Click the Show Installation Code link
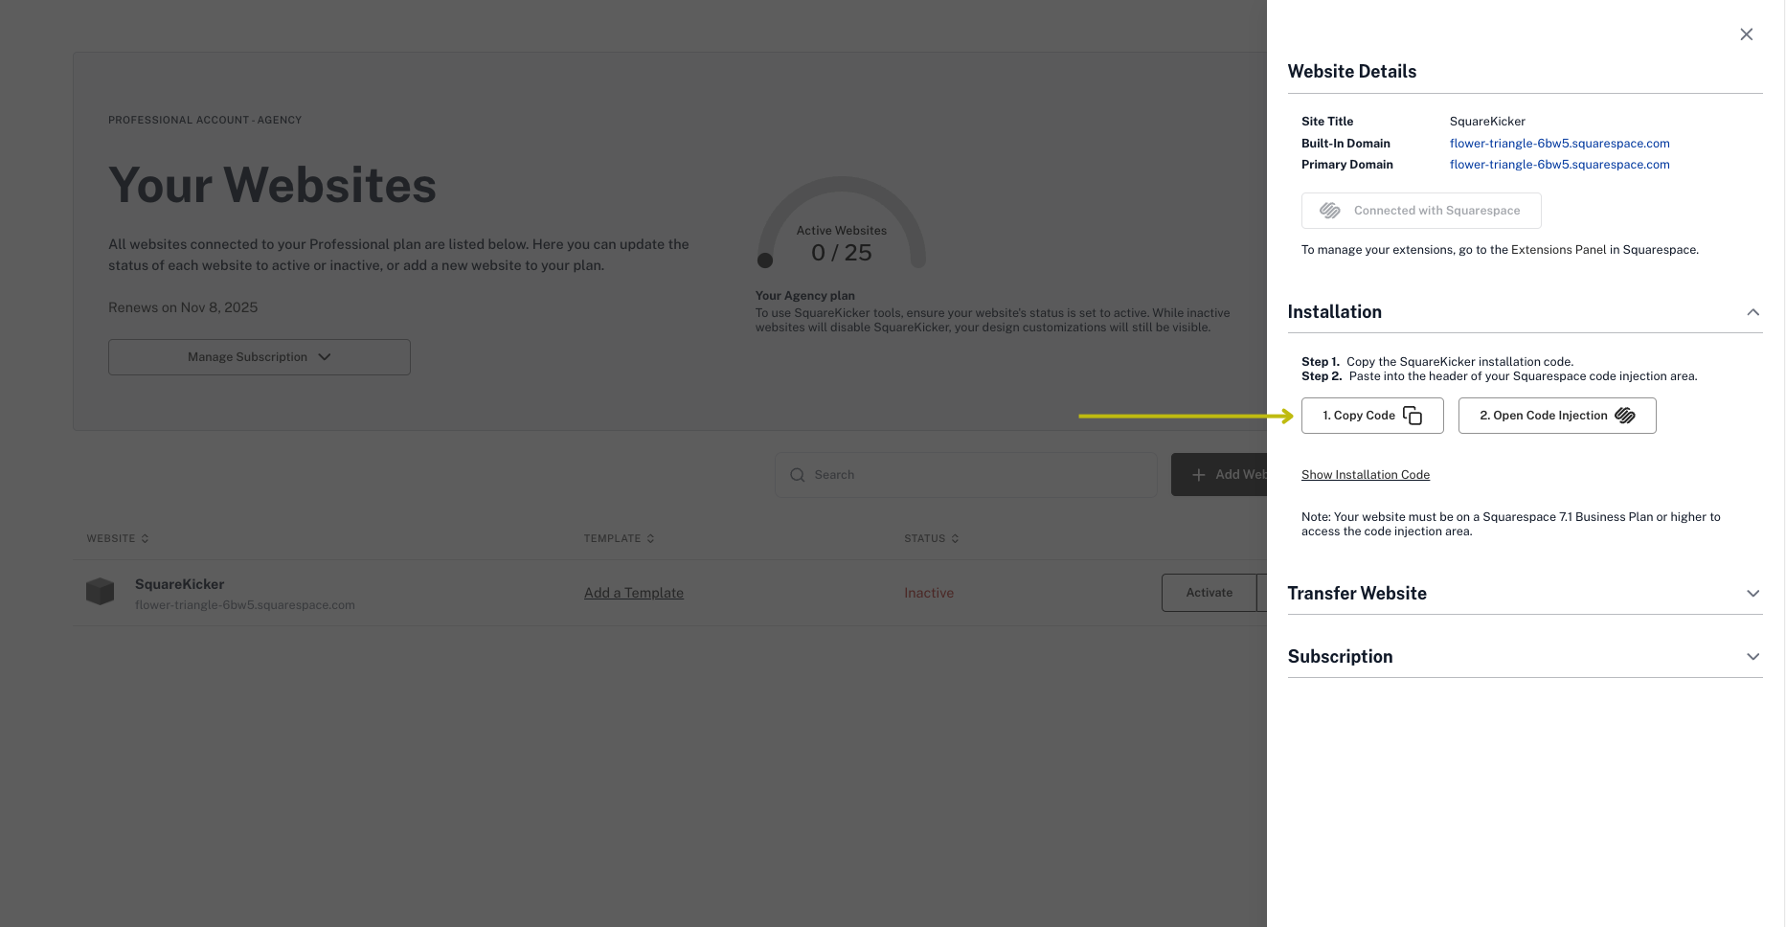Screen dimensions: 1786x927 click(x=1366, y=475)
